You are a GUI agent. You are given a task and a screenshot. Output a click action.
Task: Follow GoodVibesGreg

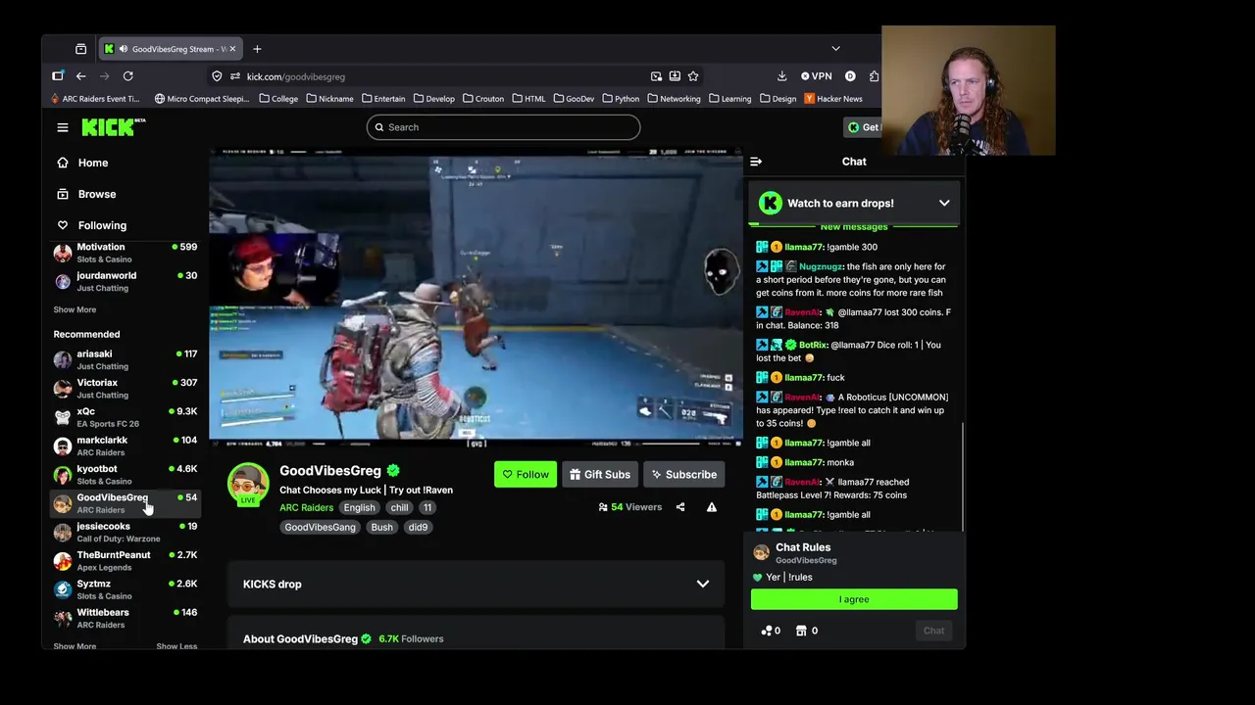pos(526,475)
